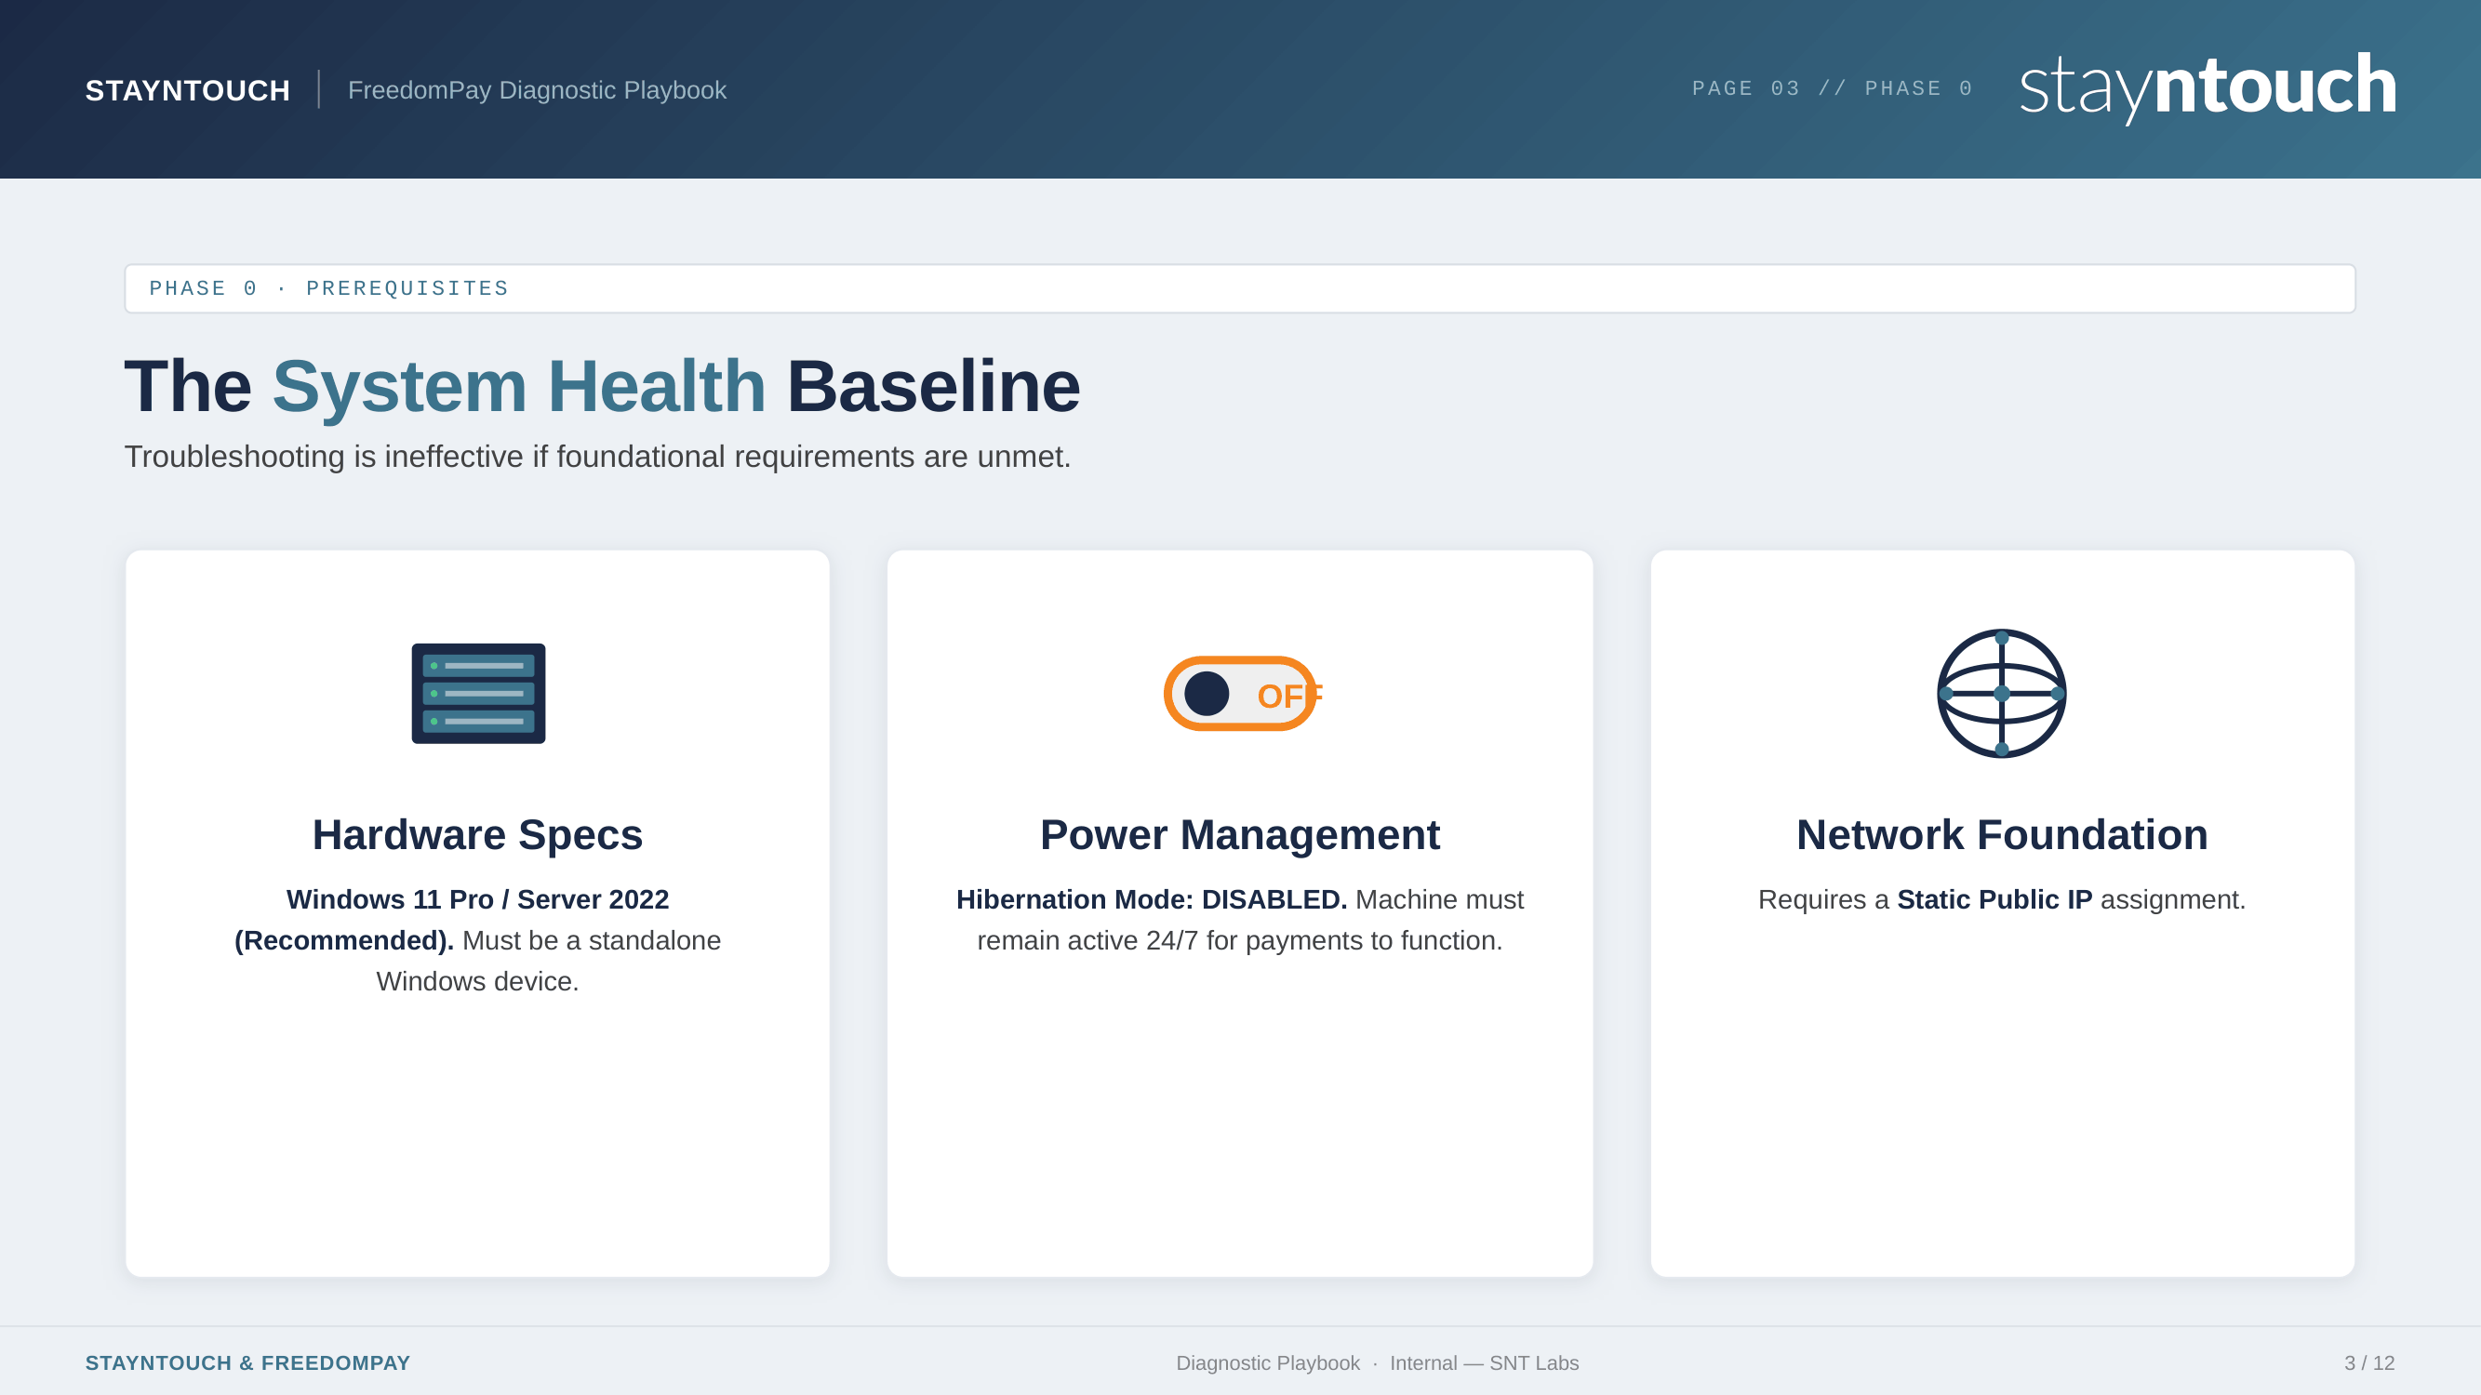The image size is (2481, 1395).
Task: Click the server rack hardware icon
Action: [x=478, y=693]
